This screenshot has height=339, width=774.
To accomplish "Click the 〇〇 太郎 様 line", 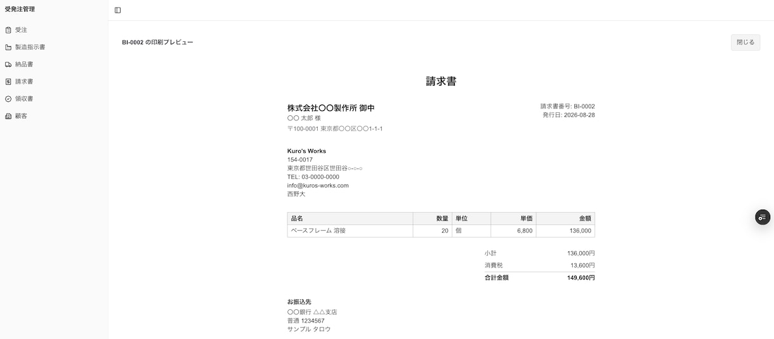I will pos(304,118).
